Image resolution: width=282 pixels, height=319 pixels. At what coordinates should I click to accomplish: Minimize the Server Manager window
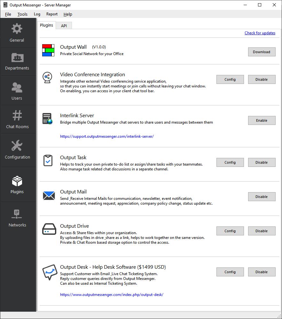(245, 5)
